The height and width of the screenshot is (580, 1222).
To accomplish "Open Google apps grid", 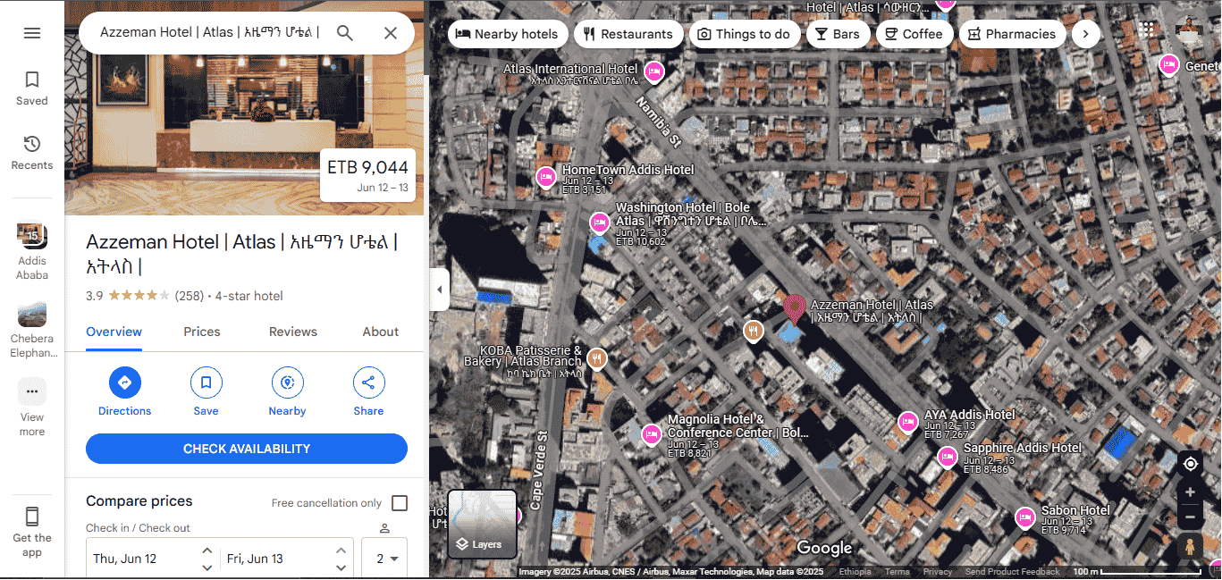I will (x=1147, y=29).
